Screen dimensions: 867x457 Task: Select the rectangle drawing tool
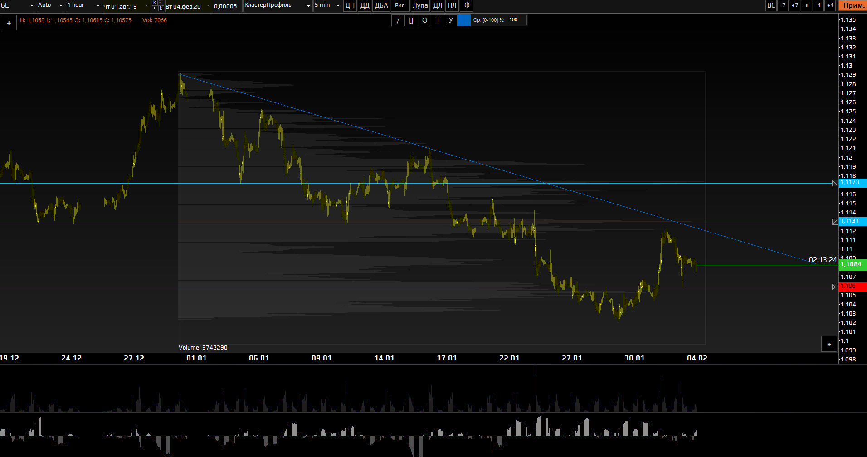click(x=411, y=20)
